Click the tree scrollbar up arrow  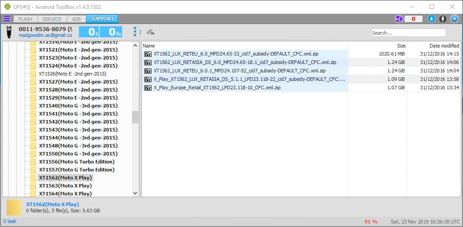[135, 46]
